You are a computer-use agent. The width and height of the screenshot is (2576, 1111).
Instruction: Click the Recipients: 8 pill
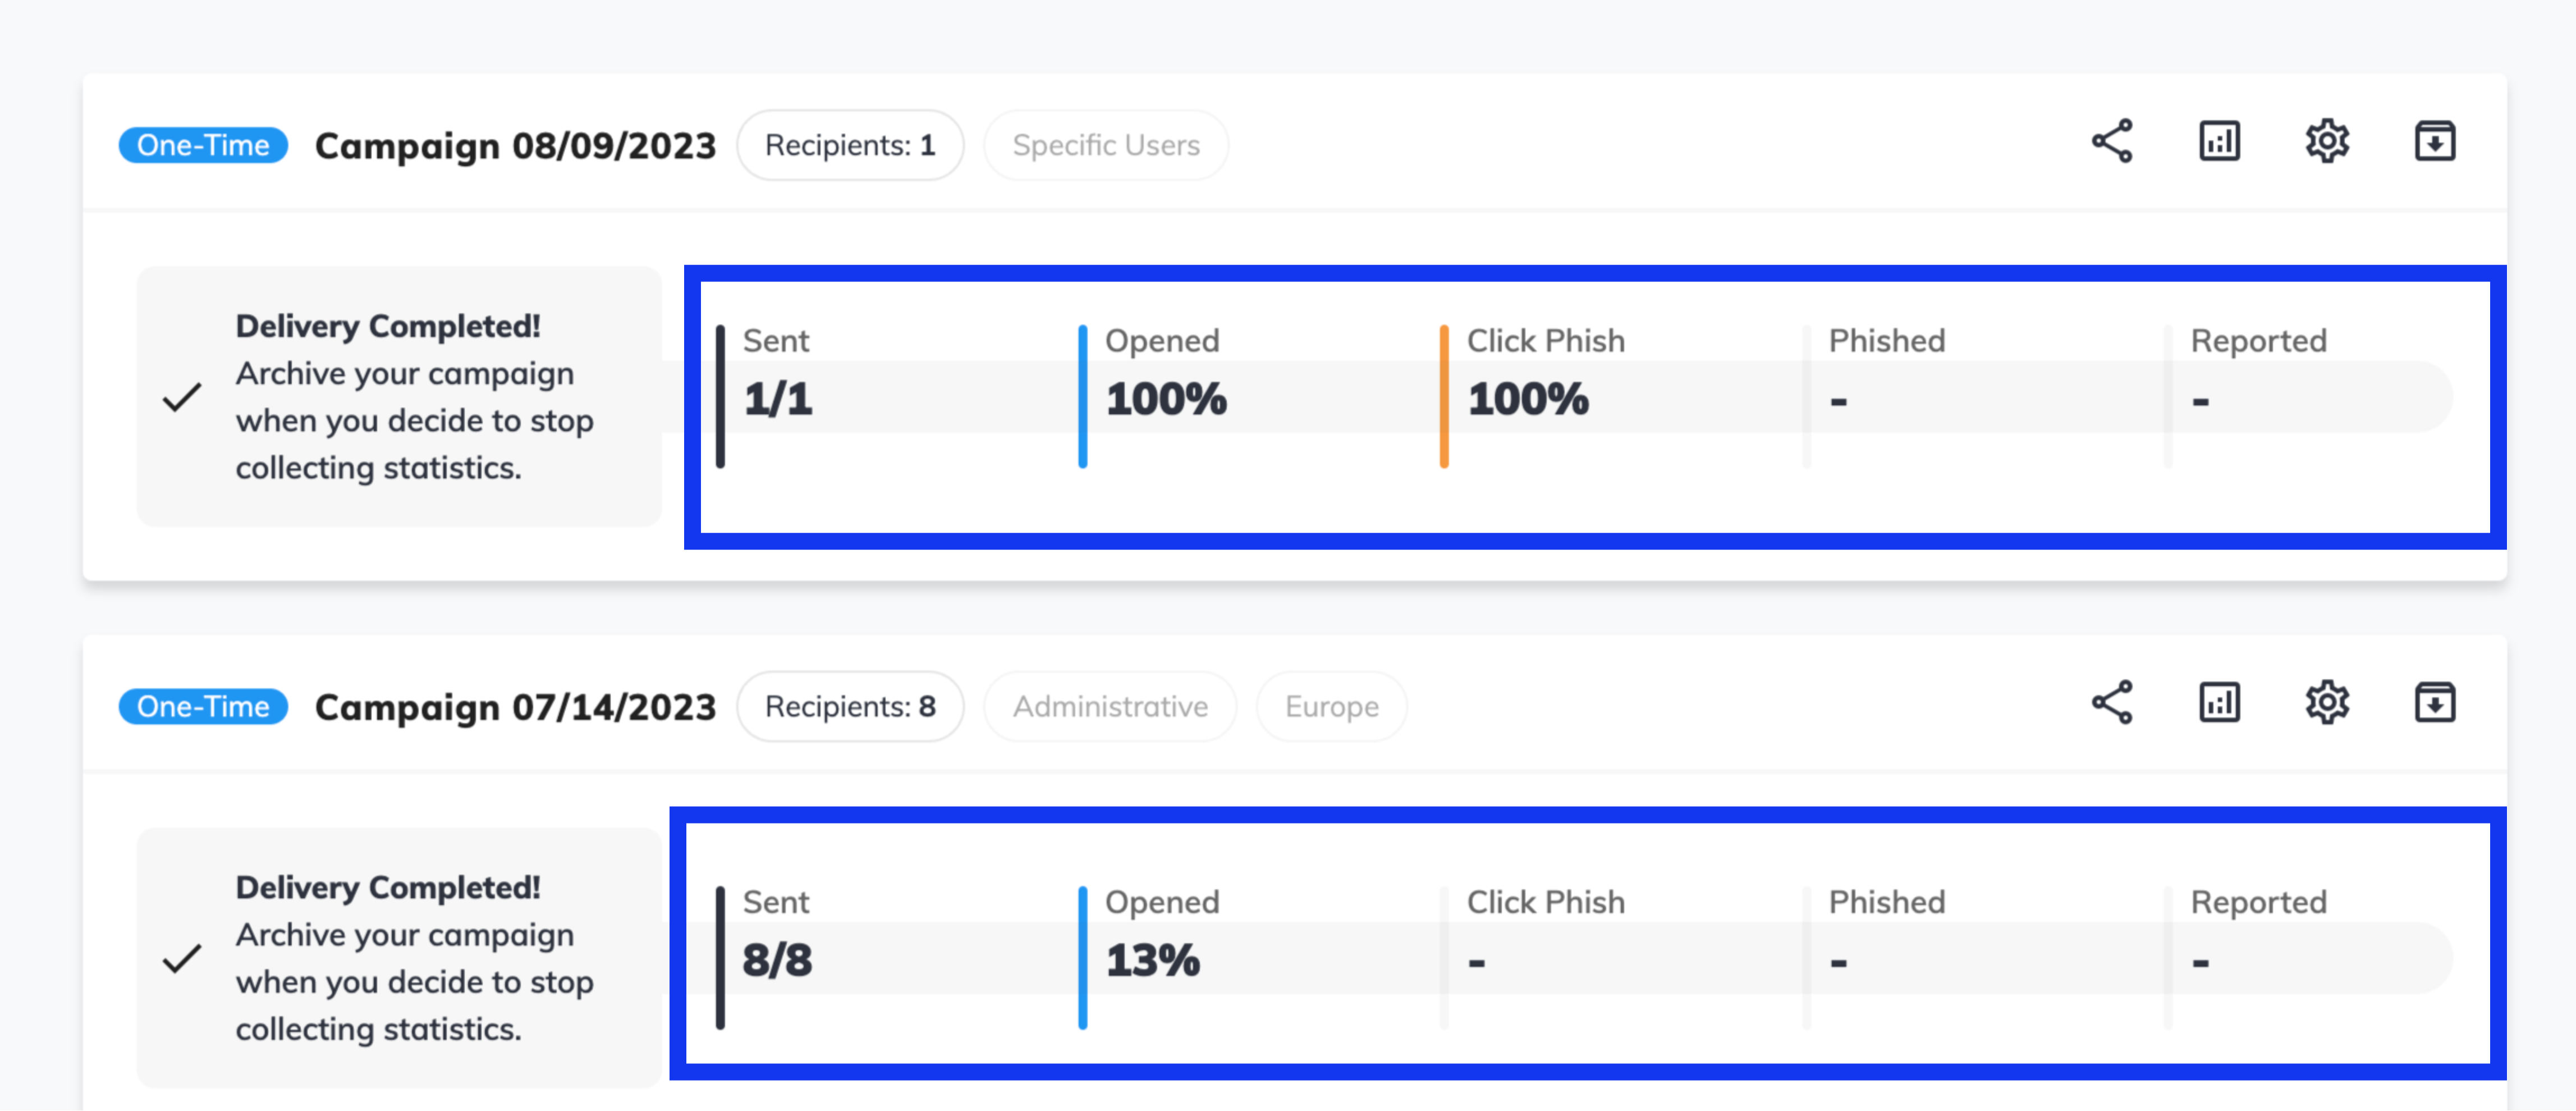click(x=850, y=707)
